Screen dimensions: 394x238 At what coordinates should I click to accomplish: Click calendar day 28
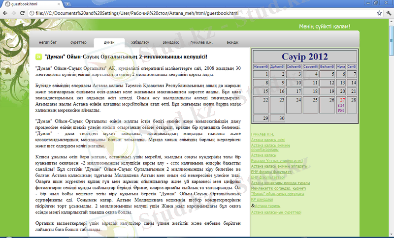tap(352, 105)
